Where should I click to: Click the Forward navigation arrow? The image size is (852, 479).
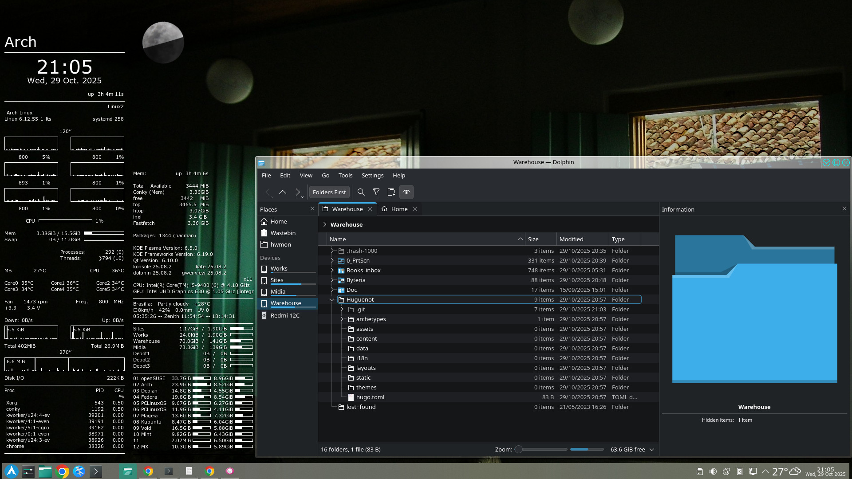pyautogui.click(x=297, y=192)
